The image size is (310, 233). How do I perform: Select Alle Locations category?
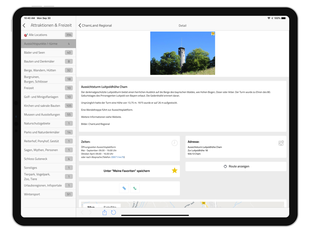(x=48, y=35)
